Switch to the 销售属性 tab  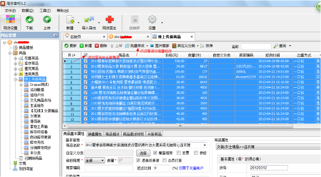95,134
